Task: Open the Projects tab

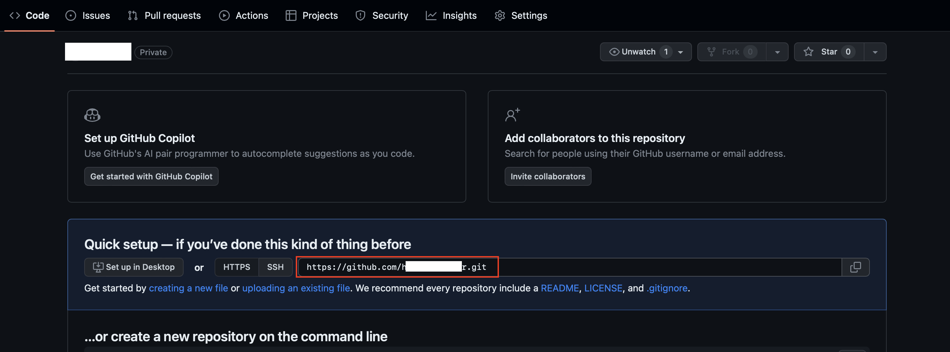Action: coord(312,15)
